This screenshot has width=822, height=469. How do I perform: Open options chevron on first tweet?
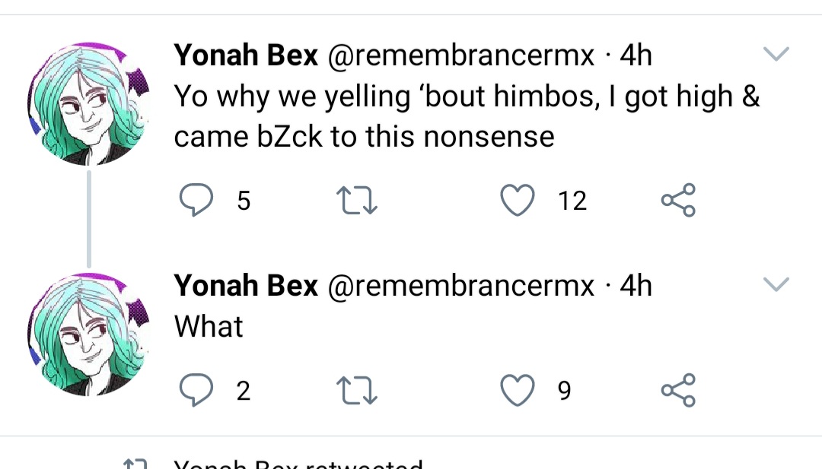pyautogui.click(x=776, y=54)
